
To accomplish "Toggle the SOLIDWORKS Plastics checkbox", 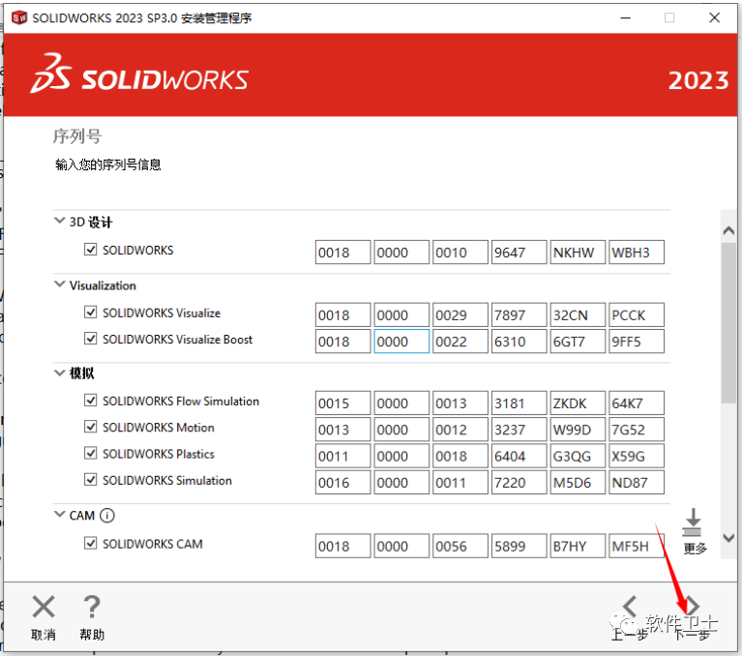I will pos(90,453).
